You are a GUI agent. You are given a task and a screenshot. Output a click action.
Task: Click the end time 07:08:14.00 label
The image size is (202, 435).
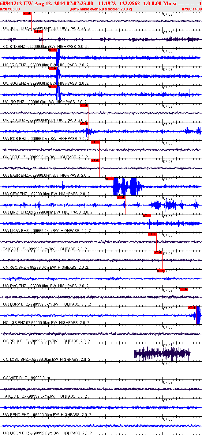[x=192, y=9]
